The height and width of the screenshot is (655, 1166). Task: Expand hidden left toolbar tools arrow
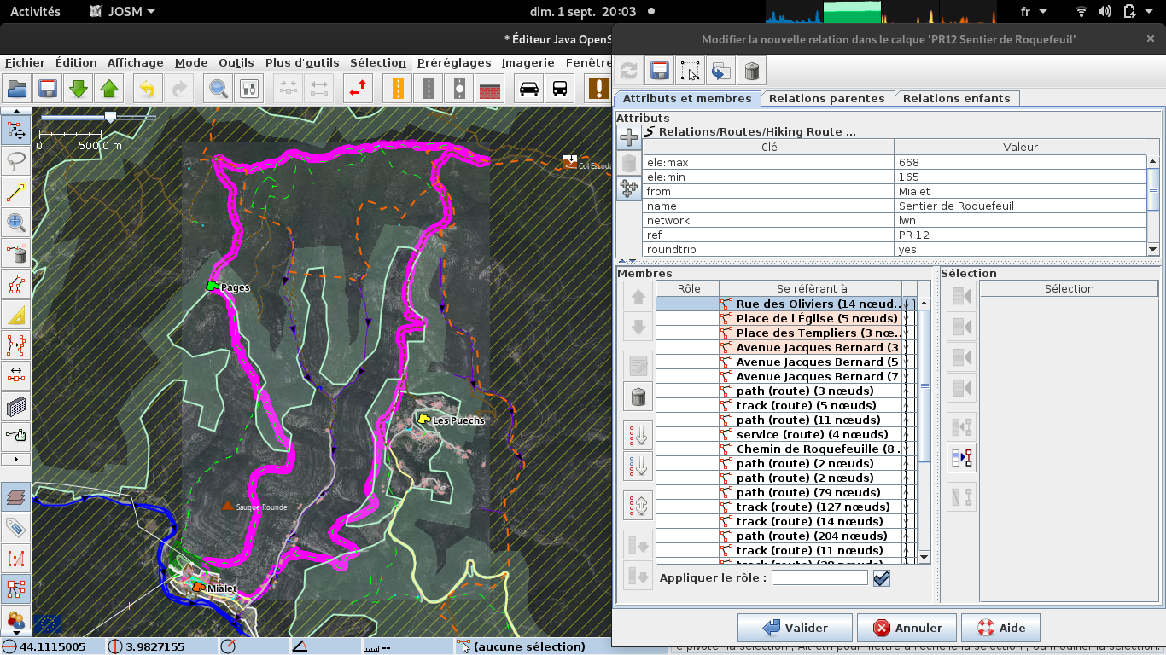[x=15, y=460]
